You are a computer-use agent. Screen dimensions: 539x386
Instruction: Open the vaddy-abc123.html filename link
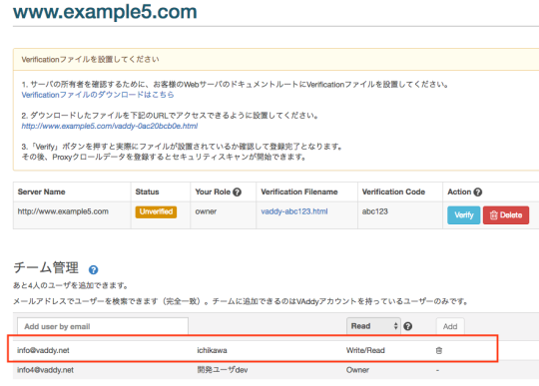coord(294,211)
